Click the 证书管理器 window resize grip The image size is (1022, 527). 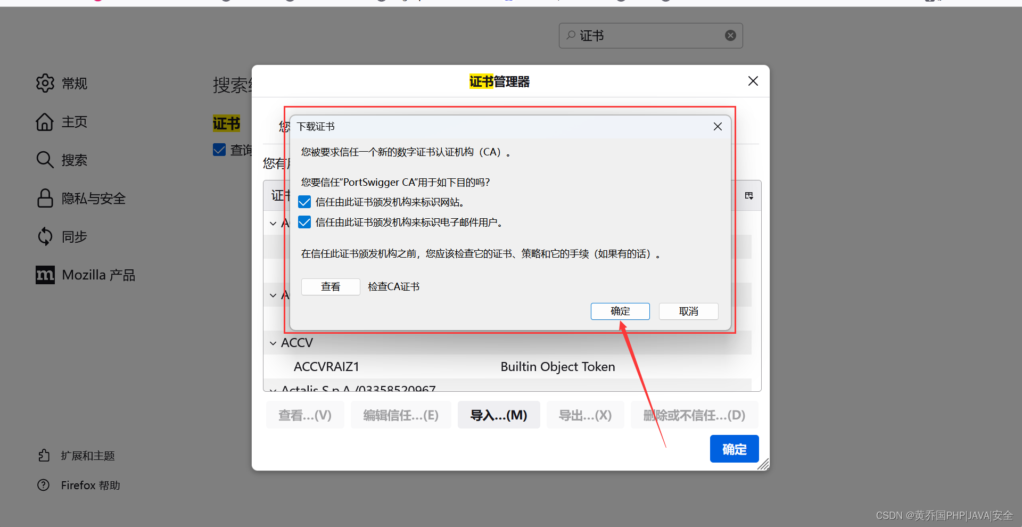click(763, 464)
